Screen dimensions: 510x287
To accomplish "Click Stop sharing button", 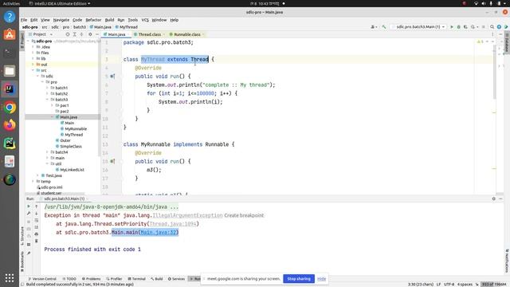I will (299, 279).
